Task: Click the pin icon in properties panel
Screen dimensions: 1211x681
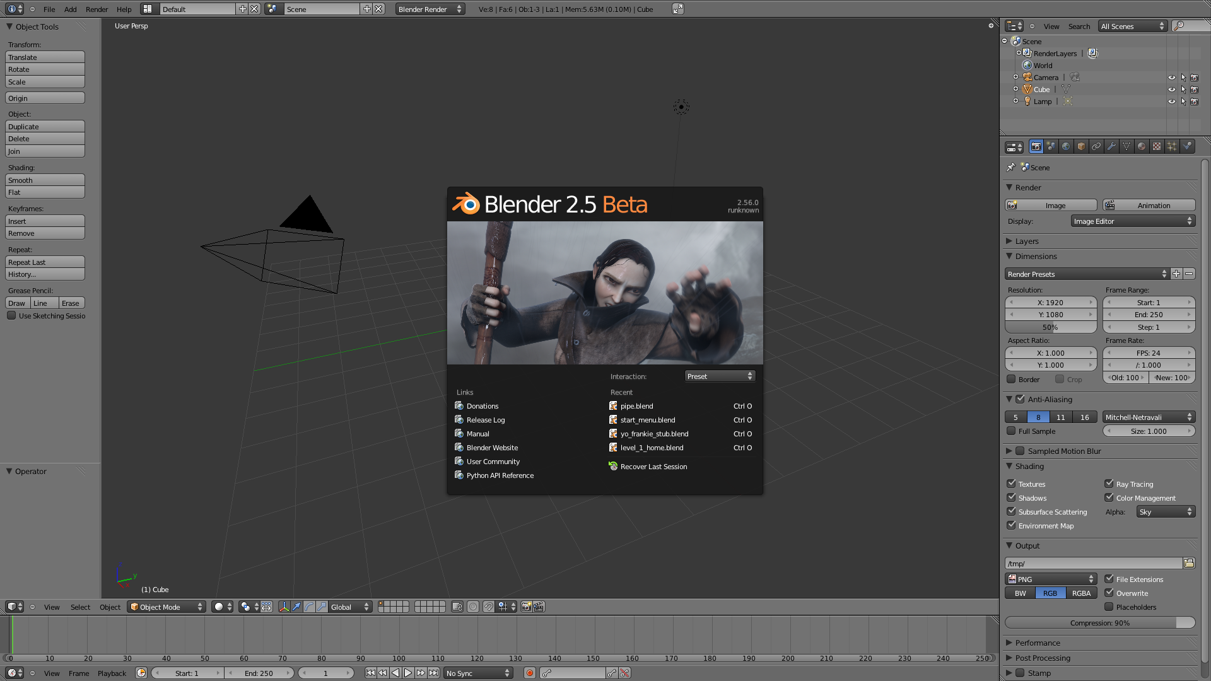Action: (x=1010, y=167)
